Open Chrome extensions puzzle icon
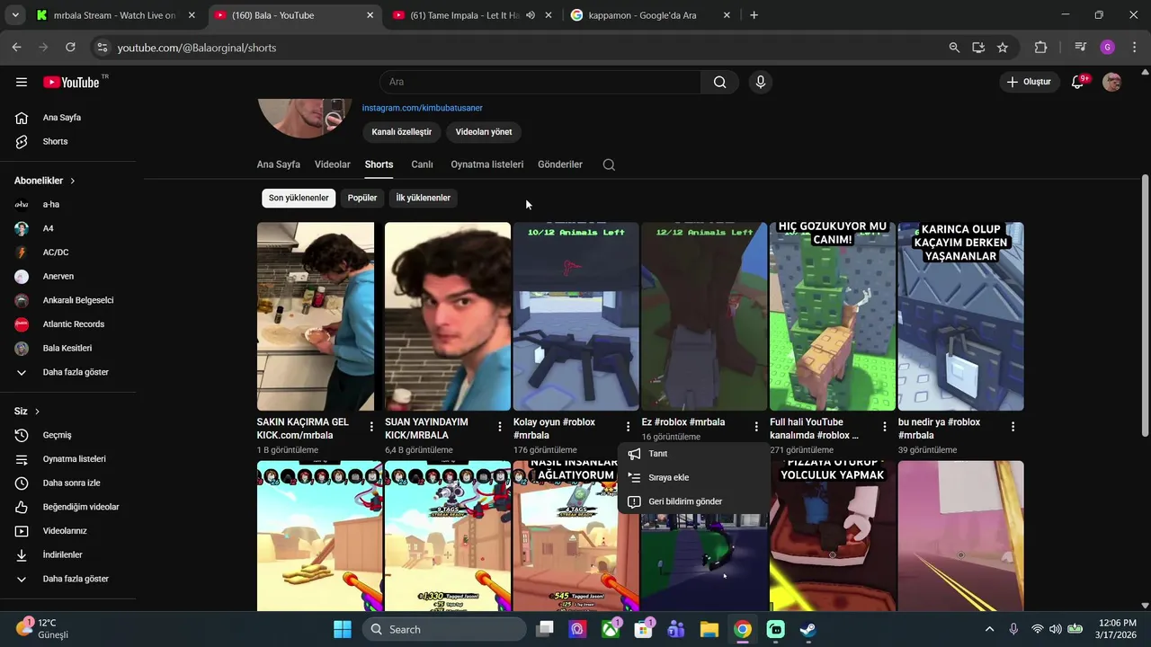1151x647 pixels. 1041,47
